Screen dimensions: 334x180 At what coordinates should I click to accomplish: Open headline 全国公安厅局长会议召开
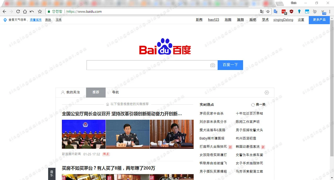coord(122,114)
